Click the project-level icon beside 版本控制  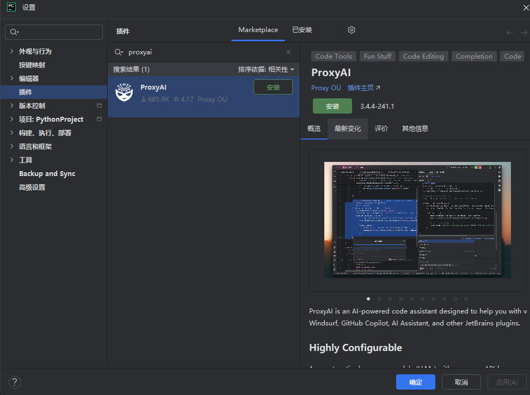tap(100, 105)
